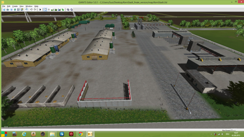The image size is (244, 137).
Task: Click the Save file toolbar icon
Action: [x=18, y=9]
